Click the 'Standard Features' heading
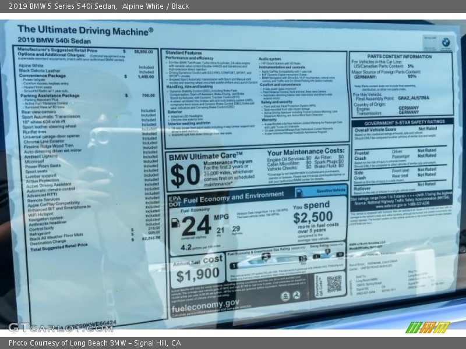The width and height of the screenshot is (466, 349). pos(183,53)
